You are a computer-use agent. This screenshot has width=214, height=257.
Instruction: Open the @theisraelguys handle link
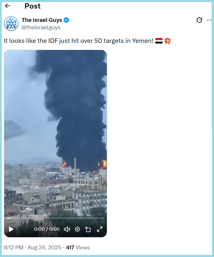[x=41, y=28]
